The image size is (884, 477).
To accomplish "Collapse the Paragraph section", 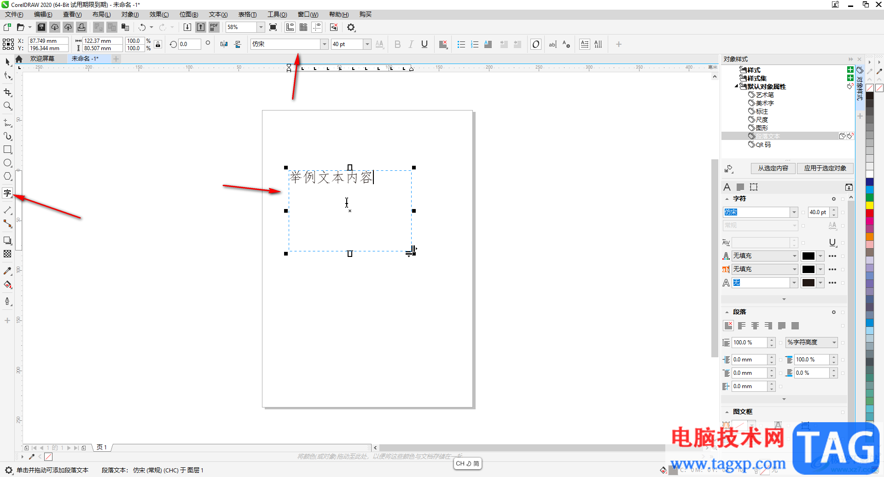I will click(x=727, y=312).
